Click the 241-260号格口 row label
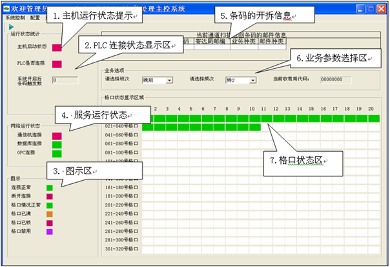The image size is (390, 267). (x=121, y=223)
